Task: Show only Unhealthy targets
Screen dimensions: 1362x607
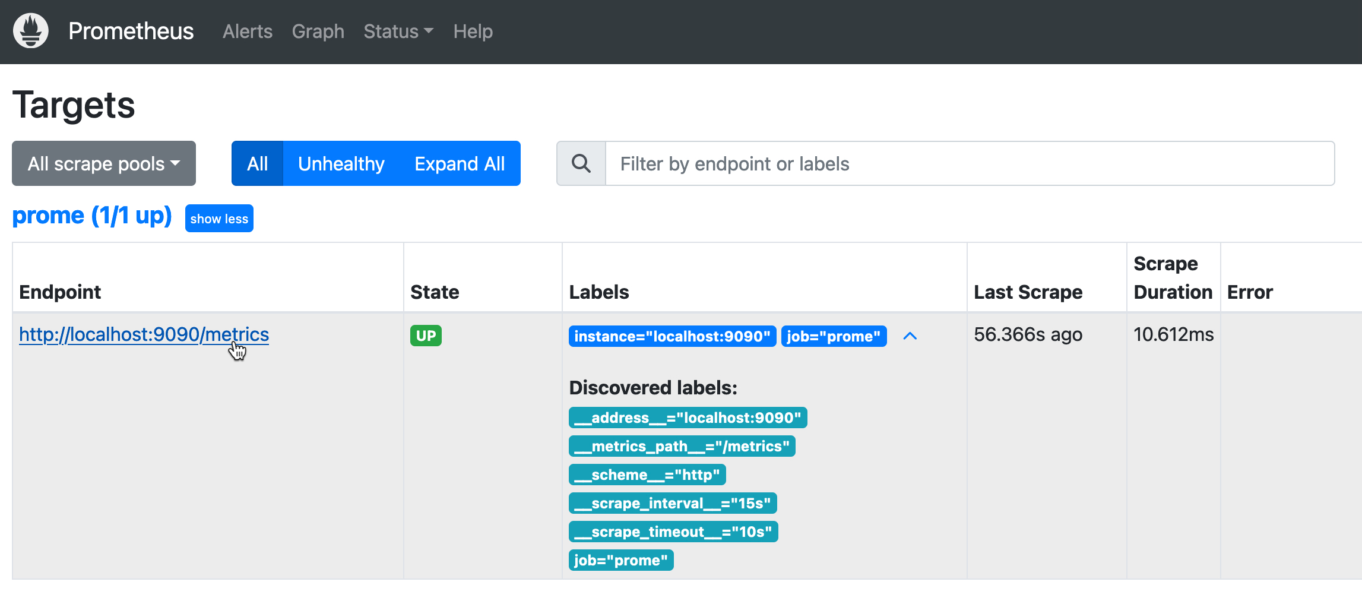Action: pyautogui.click(x=341, y=163)
